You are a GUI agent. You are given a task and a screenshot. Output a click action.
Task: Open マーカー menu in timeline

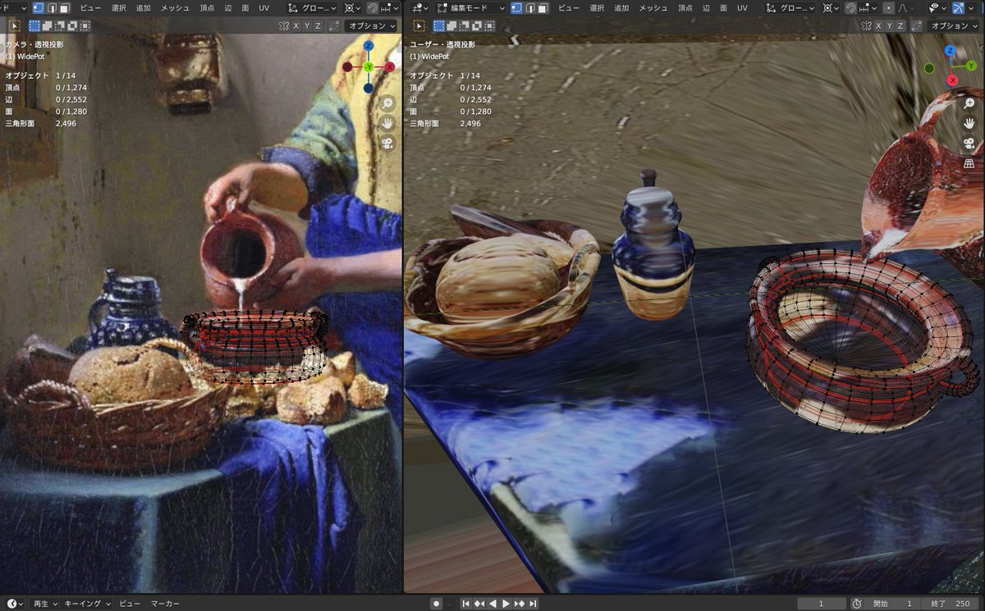(x=165, y=604)
